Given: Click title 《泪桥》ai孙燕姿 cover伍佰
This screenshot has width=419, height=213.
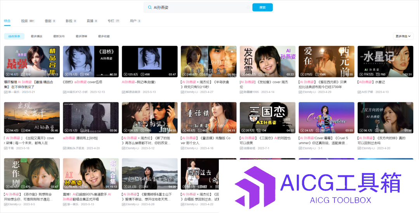Looking at the screenshot, I should click(x=83, y=82).
